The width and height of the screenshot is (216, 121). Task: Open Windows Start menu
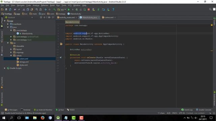(x=4, y=118)
